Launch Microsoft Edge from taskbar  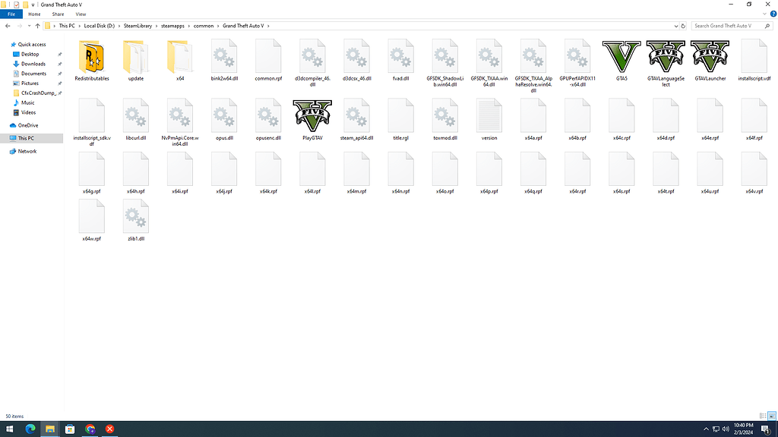tap(30, 429)
